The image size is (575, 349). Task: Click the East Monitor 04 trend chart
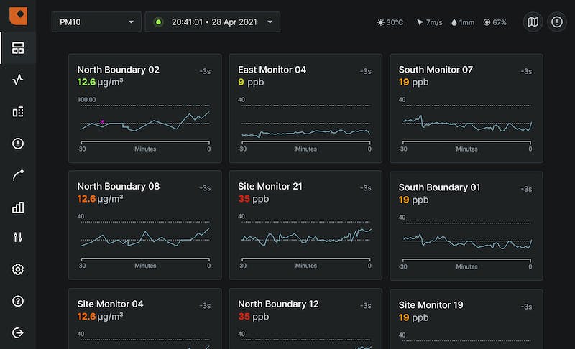pos(306,124)
